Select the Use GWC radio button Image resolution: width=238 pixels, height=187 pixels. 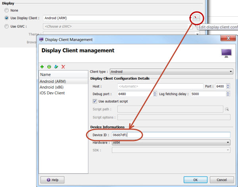[6, 27]
